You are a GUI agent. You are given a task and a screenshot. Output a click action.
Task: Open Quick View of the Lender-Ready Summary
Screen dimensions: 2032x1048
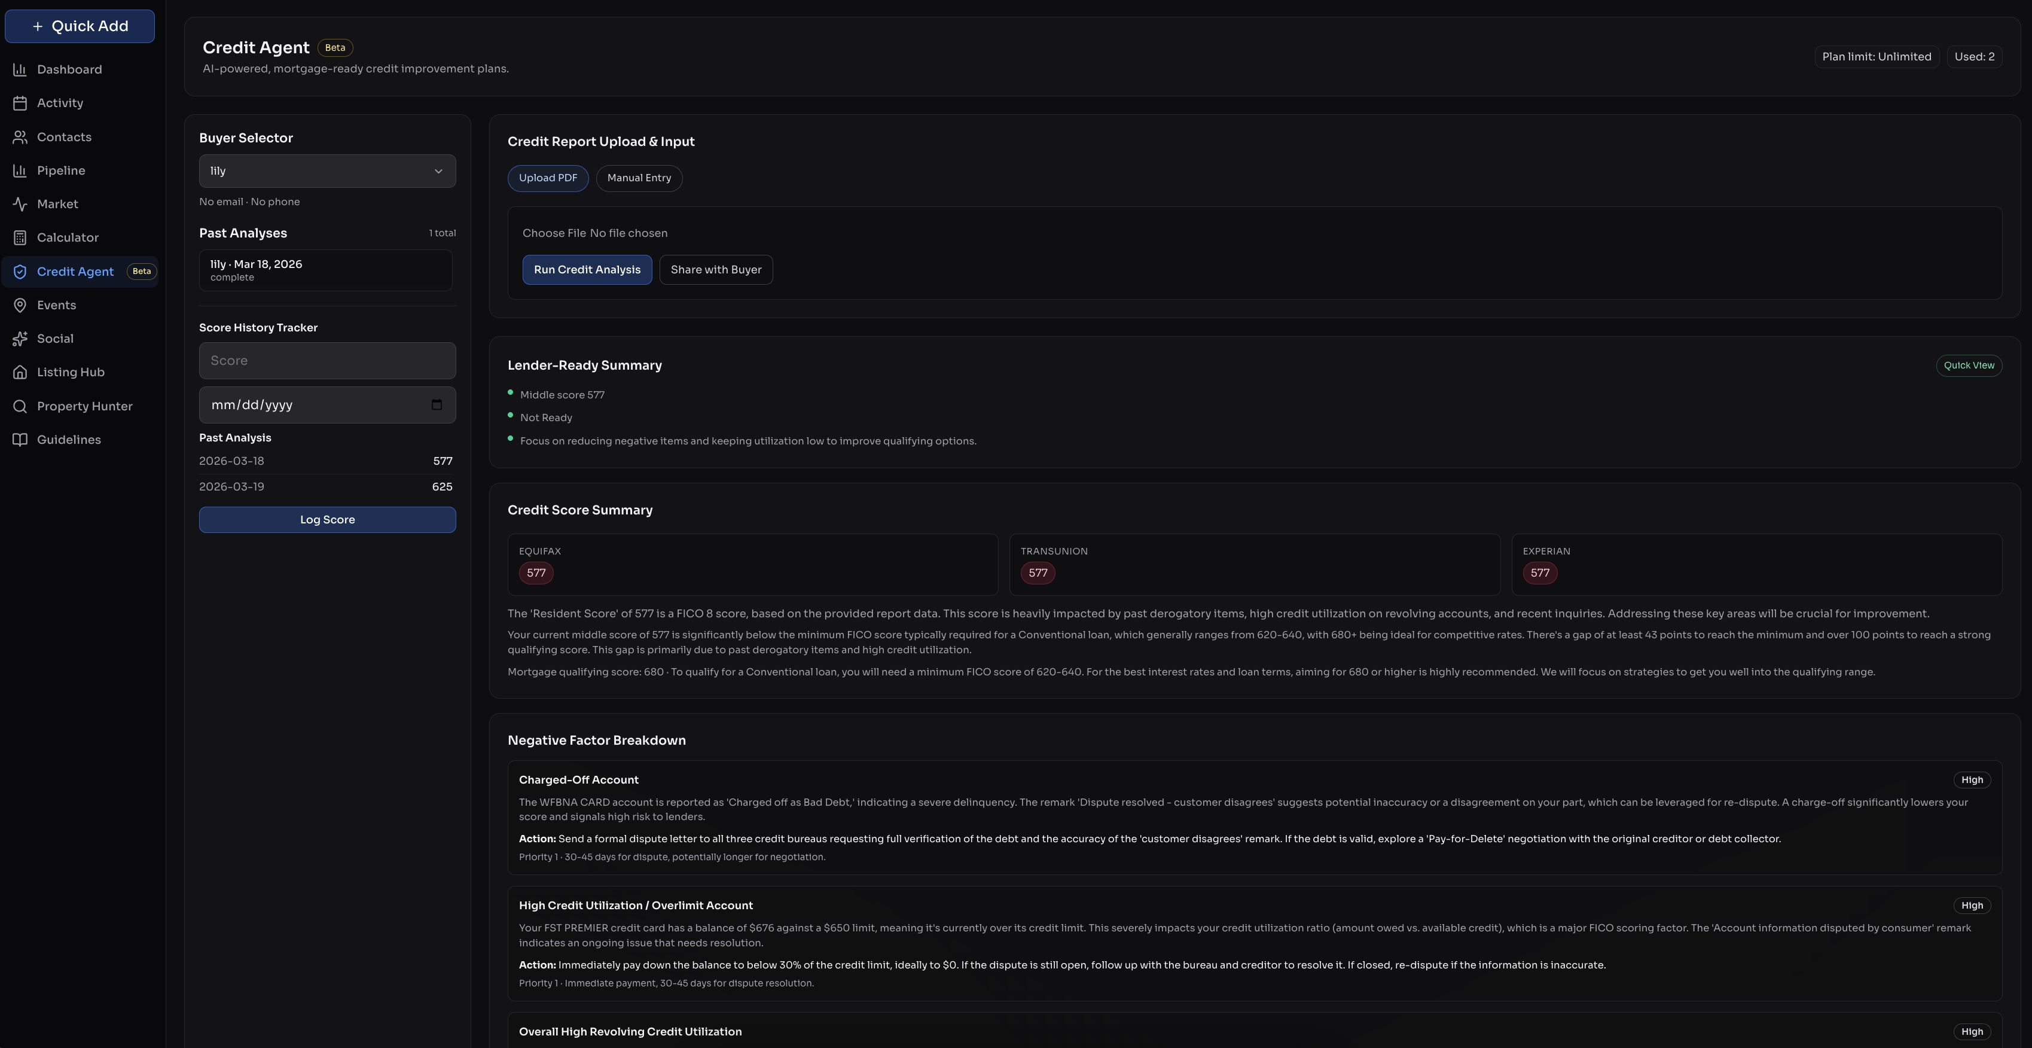[x=1969, y=365]
